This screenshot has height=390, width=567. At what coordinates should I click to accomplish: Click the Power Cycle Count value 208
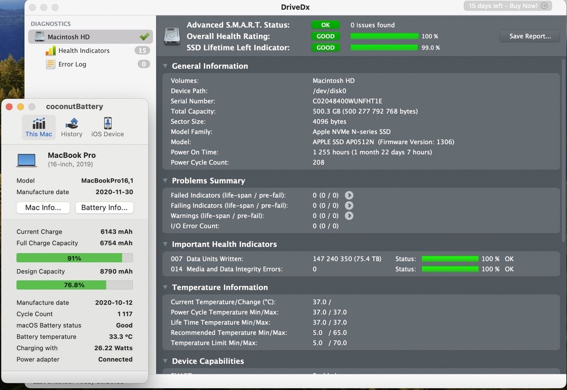tap(318, 162)
